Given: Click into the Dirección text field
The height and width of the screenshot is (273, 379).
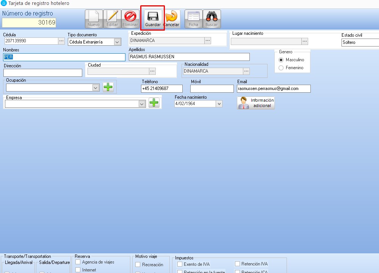Looking at the screenshot, I should click(43, 73).
